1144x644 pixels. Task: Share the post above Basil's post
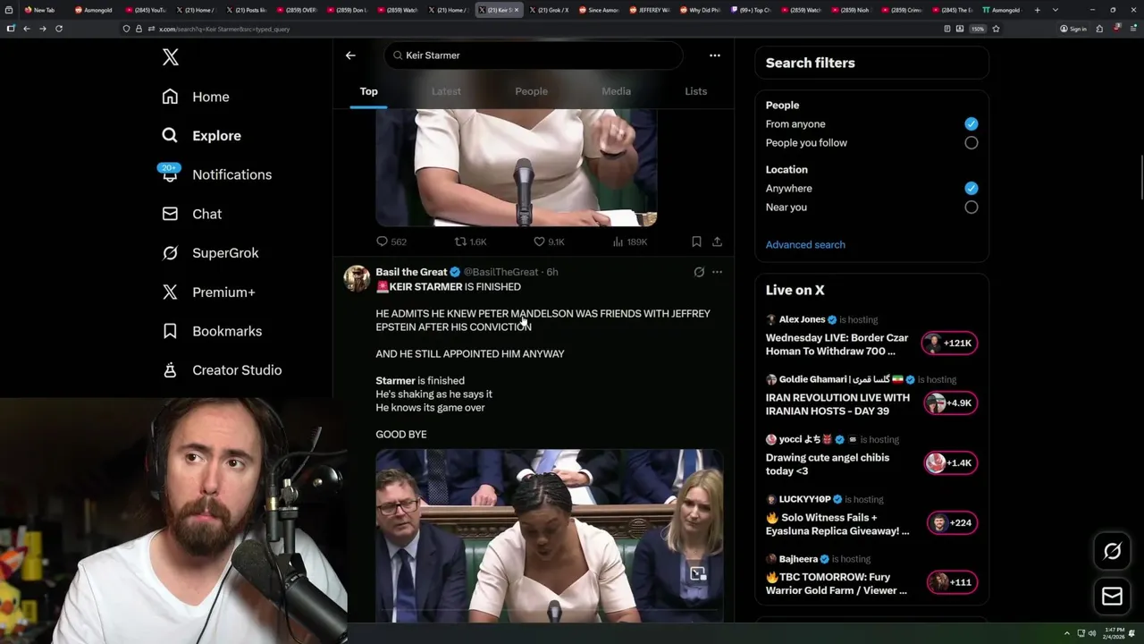click(717, 241)
